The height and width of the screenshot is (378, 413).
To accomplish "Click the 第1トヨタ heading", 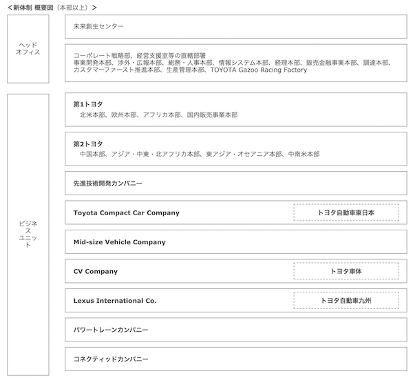I will coord(88,104).
